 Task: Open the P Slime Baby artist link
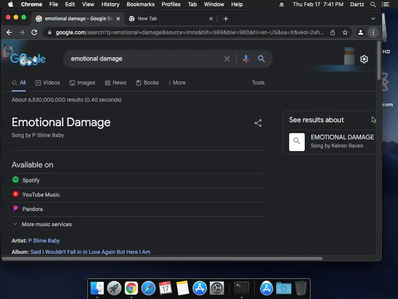point(44,241)
